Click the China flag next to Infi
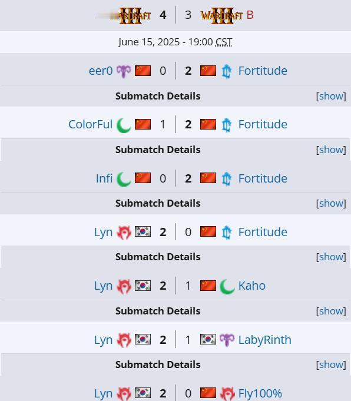This screenshot has height=401, width=351. [143, 178]
